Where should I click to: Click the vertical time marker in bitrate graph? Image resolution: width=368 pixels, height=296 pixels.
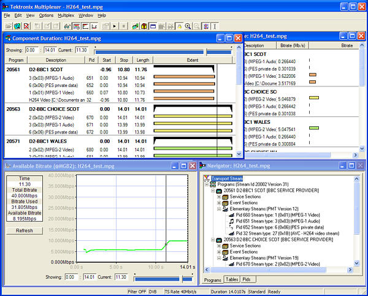[x=166, y=218]
